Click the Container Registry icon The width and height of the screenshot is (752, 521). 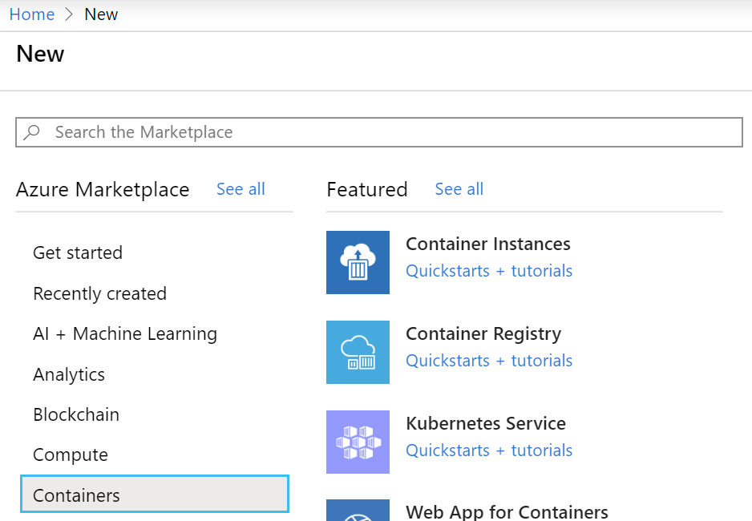click(358, 352)
